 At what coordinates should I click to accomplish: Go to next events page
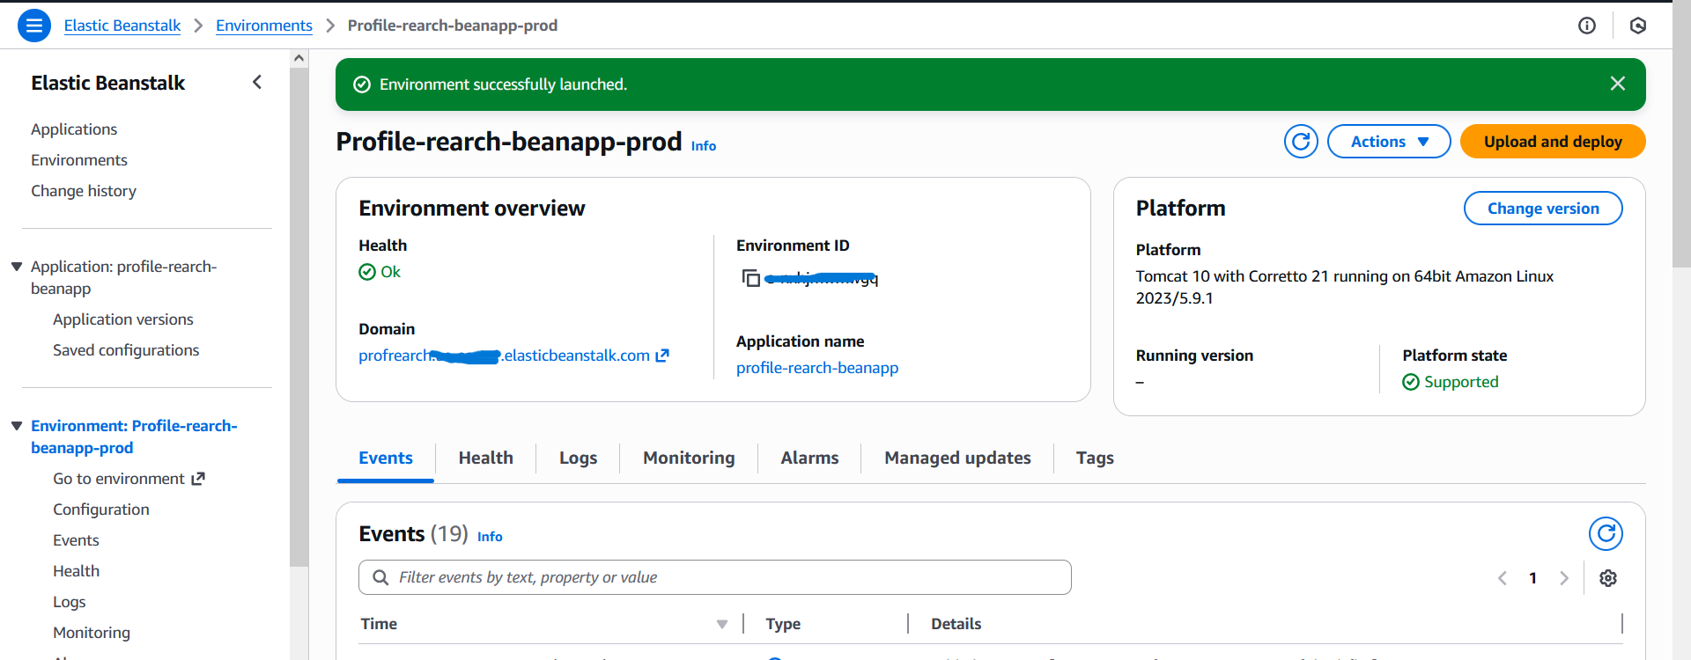(1564, 578)
